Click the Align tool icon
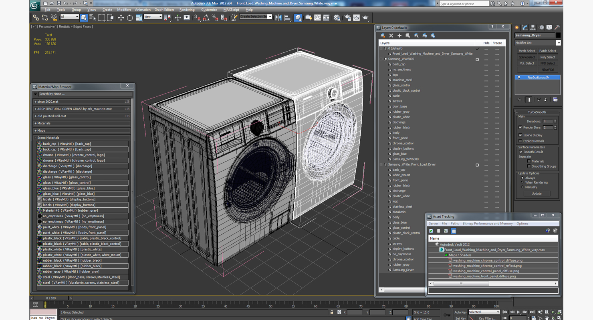 point(287,18)
